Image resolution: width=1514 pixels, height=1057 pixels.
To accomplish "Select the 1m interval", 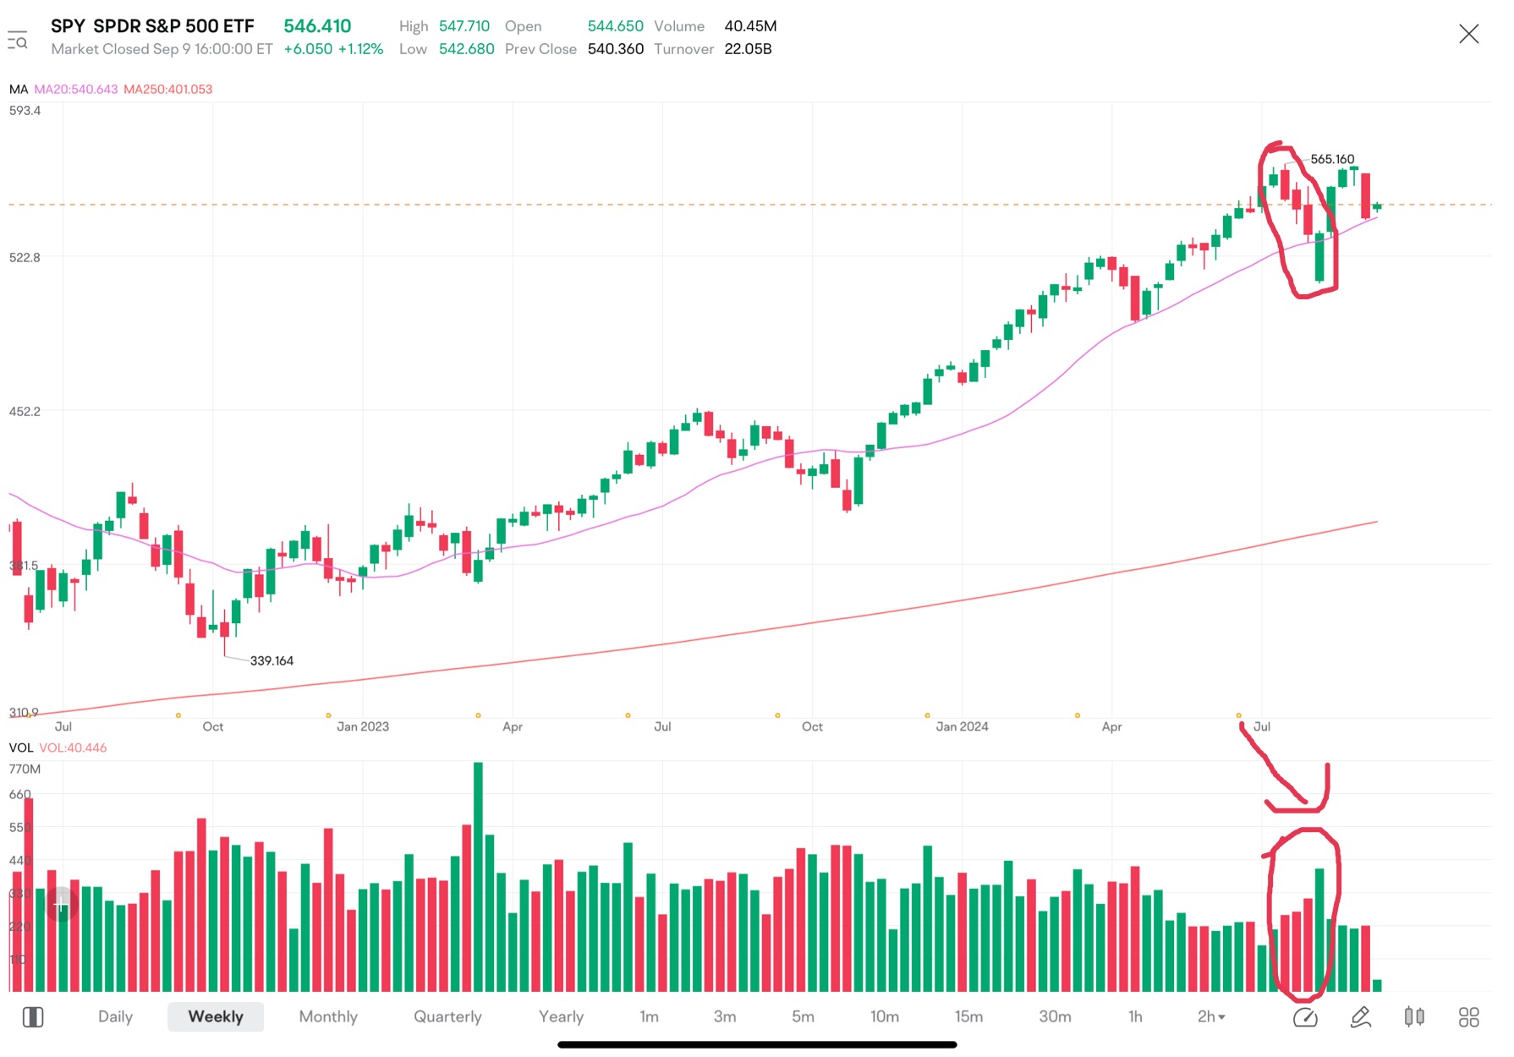I will 649,1016.
